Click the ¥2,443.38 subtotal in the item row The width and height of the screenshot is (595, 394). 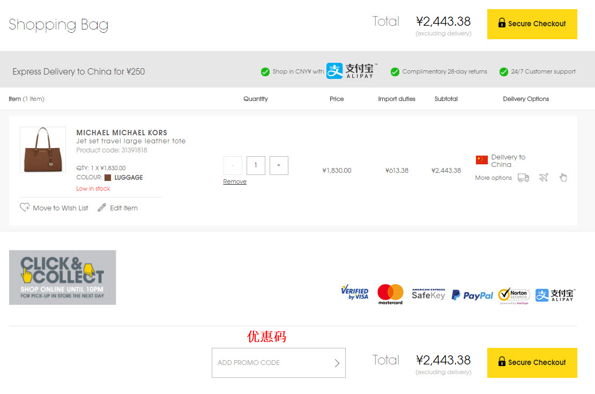pos(446,171)
